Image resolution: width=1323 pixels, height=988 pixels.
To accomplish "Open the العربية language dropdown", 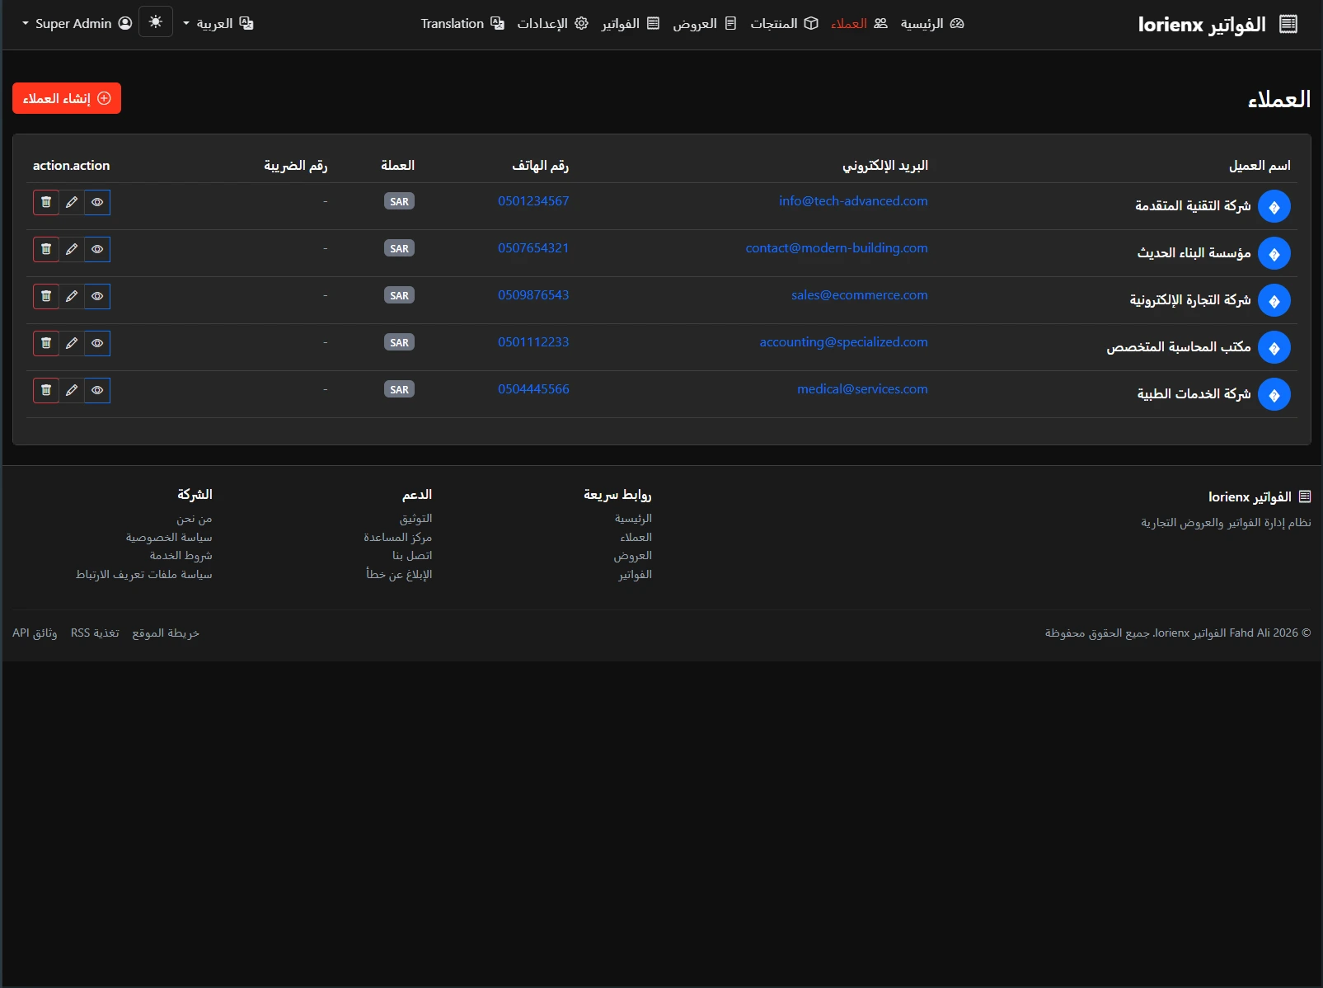I will point(218,23).
